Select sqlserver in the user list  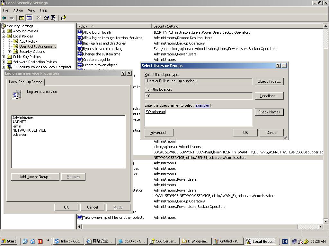[x=19, y=135]
